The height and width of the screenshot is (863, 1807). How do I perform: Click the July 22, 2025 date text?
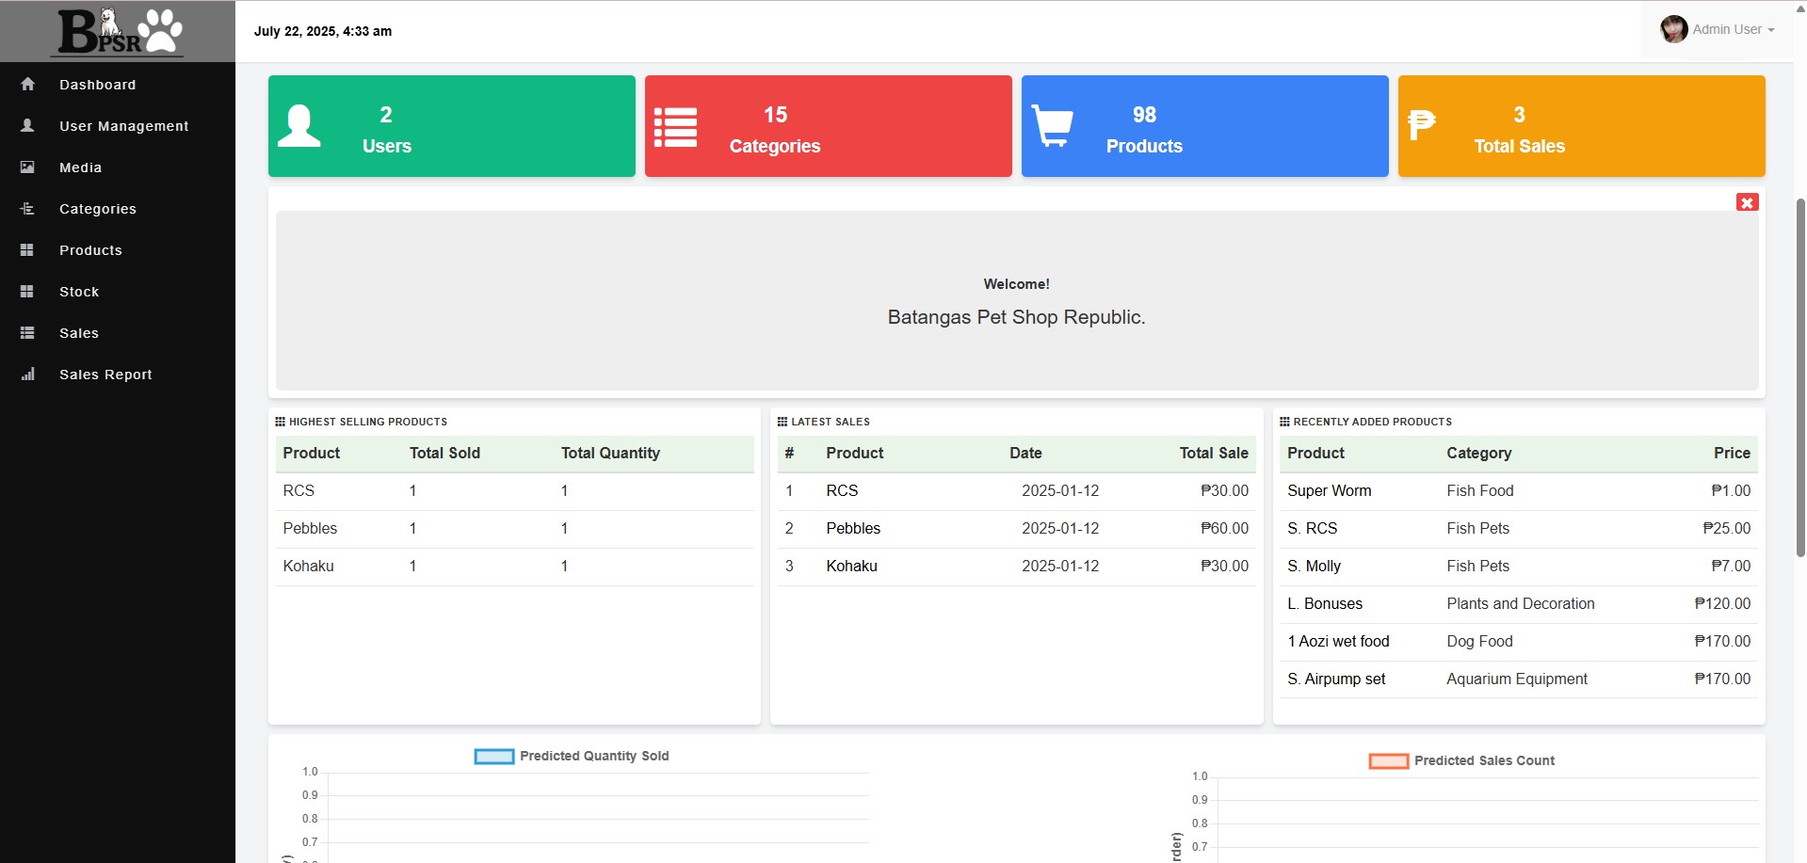coord(323,31)
